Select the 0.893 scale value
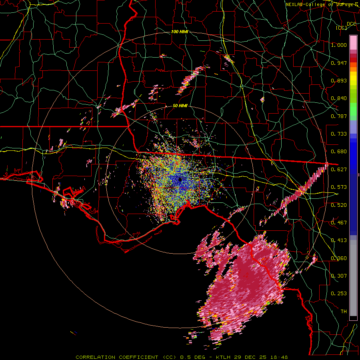This screenshot has width=360, height=360. point(339,80)
